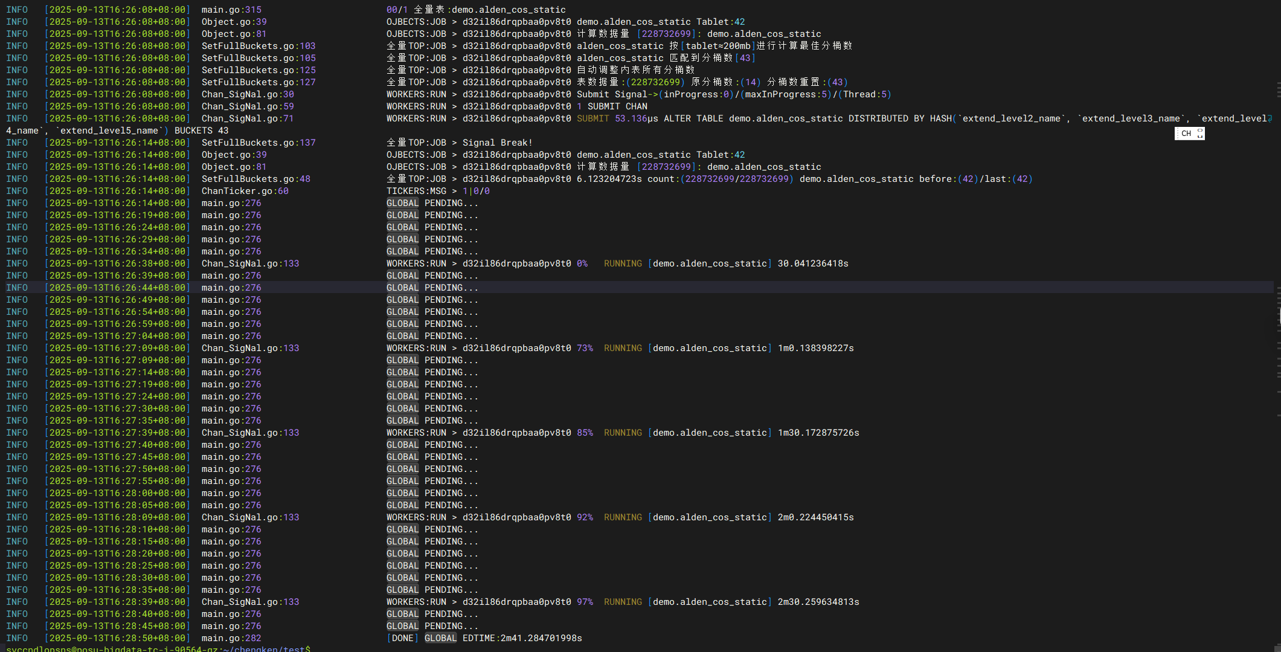Click the bottom small icon right of CH

1200,137
